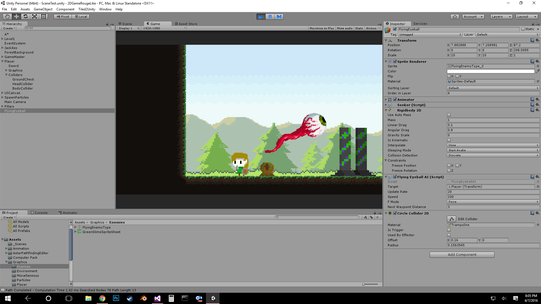The image size is (541, 304).
Task: Open Rigidbody 2D gear settings
Action: (537, 110)
